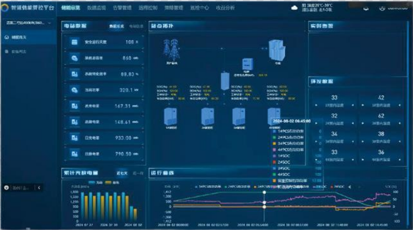Click the icon in the 167.31 row
Viewport: 413px width, 230px height.
[75, 106]
